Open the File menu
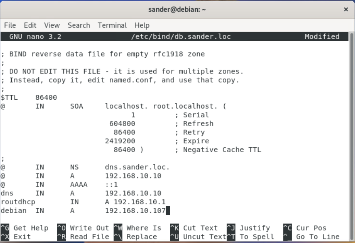Viewport: 355px width, 243px height. [x=10, y=25]
